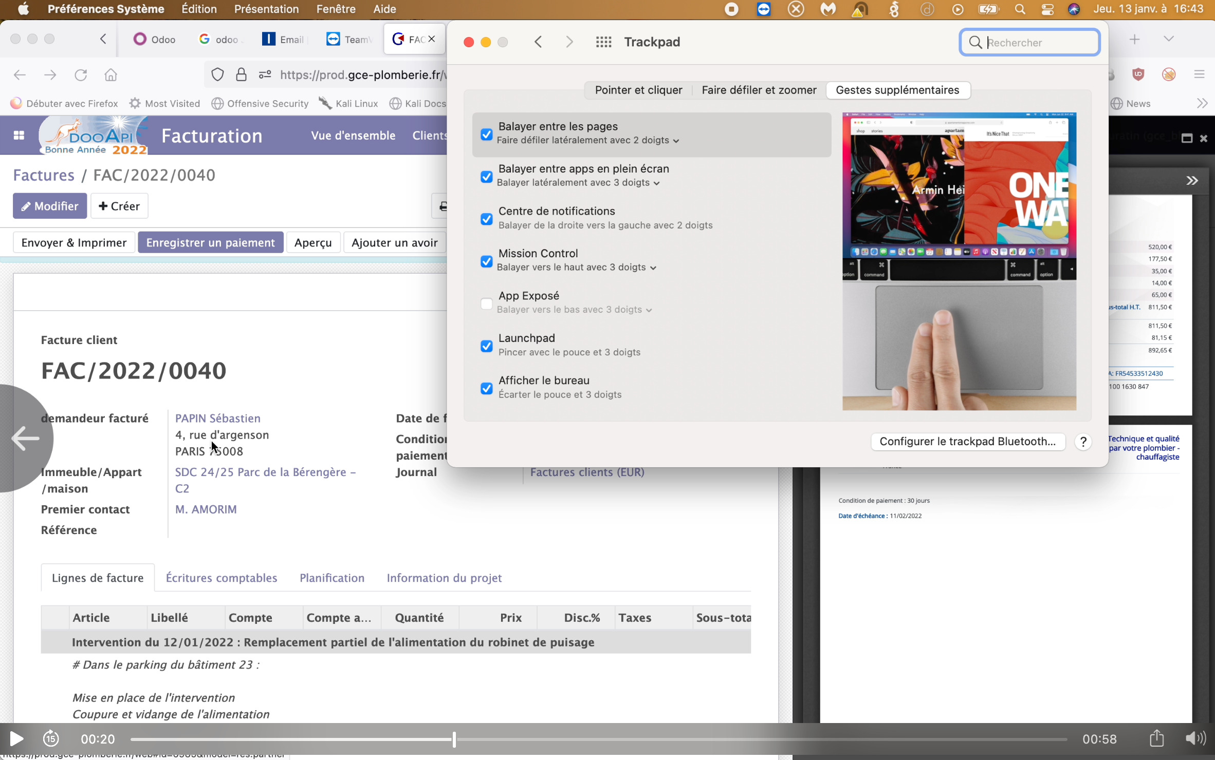Image resolution: width=1215 pixels, height=760 pixels.
Task: Click the site padlock icon
Action: 241,75
